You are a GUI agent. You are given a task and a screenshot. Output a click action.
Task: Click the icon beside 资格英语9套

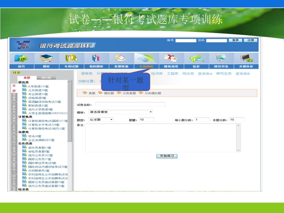[24, 97]
